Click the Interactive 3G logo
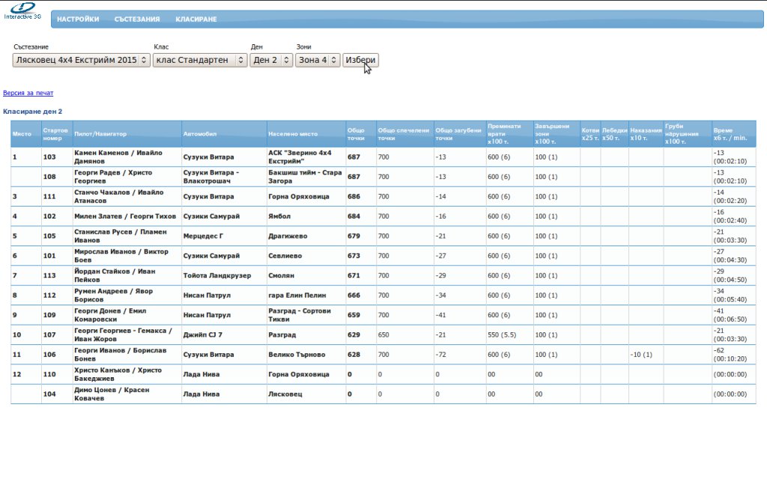Viewport: 767px width, 479px height. (x=22, y=10)
